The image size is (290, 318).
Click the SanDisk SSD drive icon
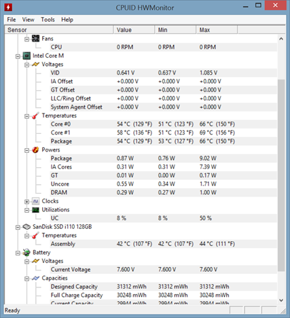[x=26, y=227]
